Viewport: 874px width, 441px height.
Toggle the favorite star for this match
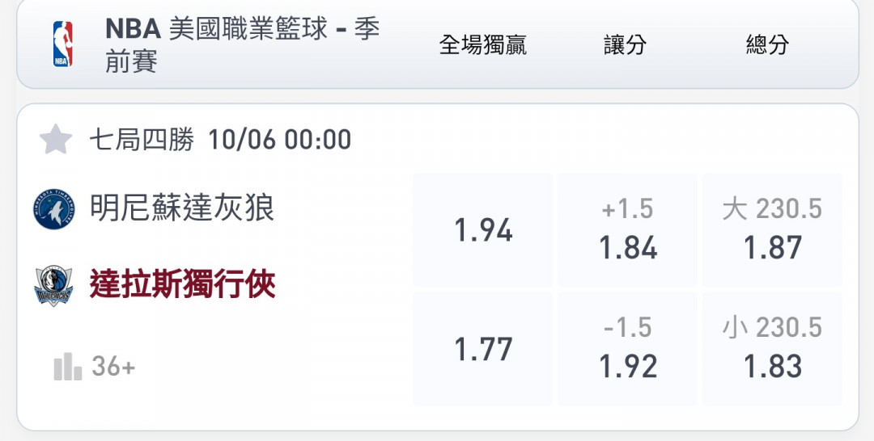(x=56, y=140)
